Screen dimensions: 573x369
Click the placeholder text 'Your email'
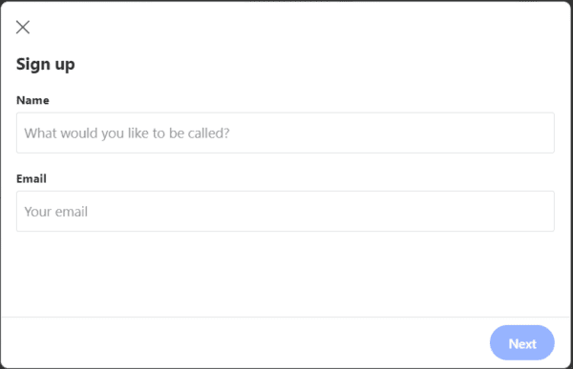click(56, 212)
